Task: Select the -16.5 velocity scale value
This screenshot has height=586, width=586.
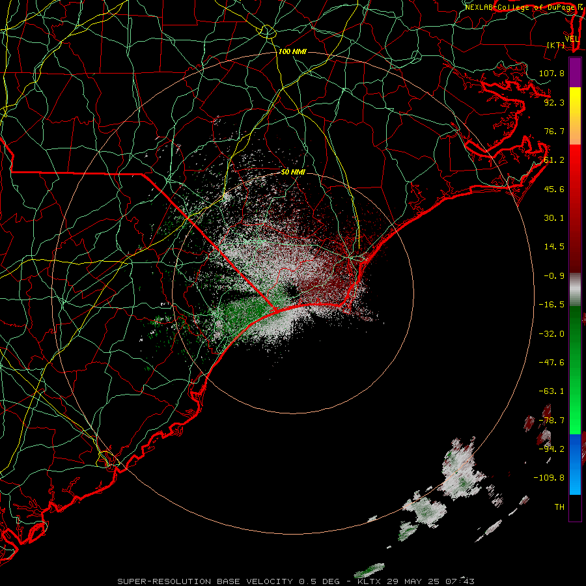Action: click(551, 305)
